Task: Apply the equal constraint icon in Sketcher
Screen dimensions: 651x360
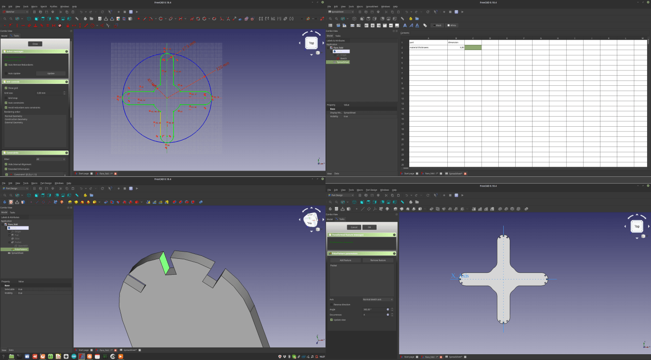Action: pyautogui.click(x=47, y=25)
